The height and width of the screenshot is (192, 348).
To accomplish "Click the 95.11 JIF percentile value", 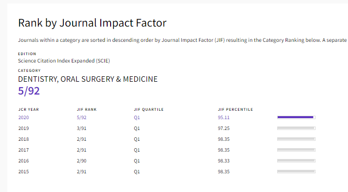I will click(224, 117).
